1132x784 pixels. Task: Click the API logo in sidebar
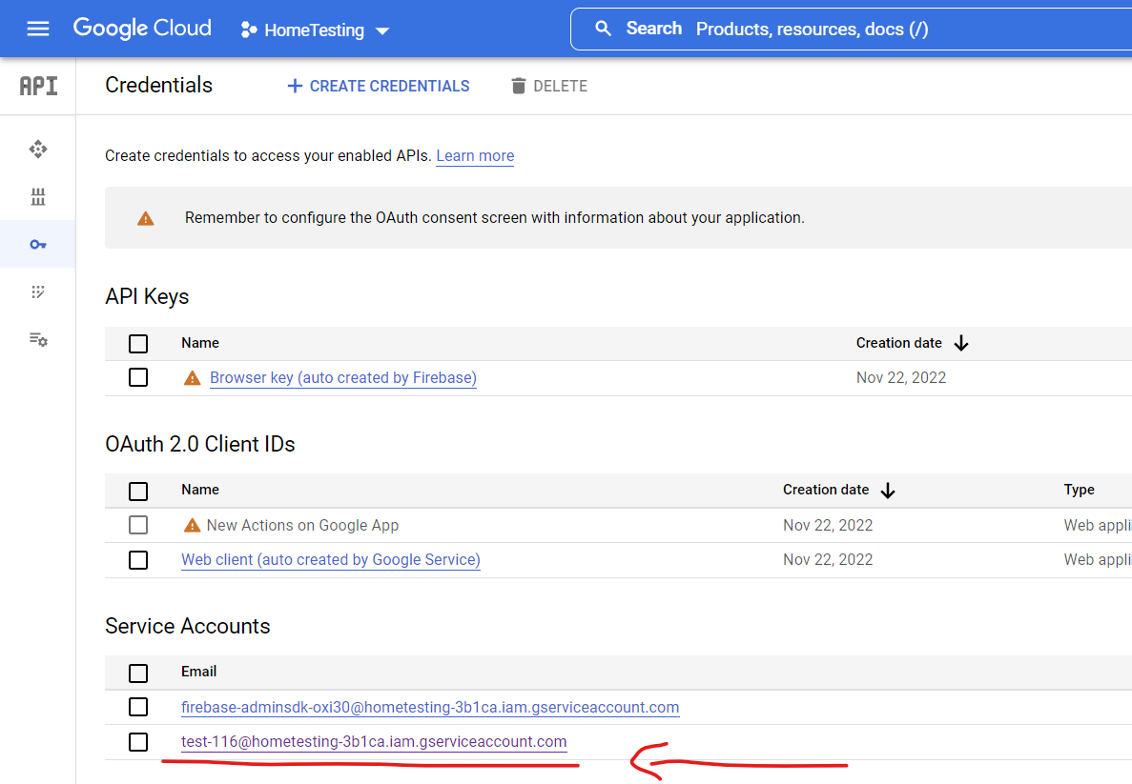point(38,86)
